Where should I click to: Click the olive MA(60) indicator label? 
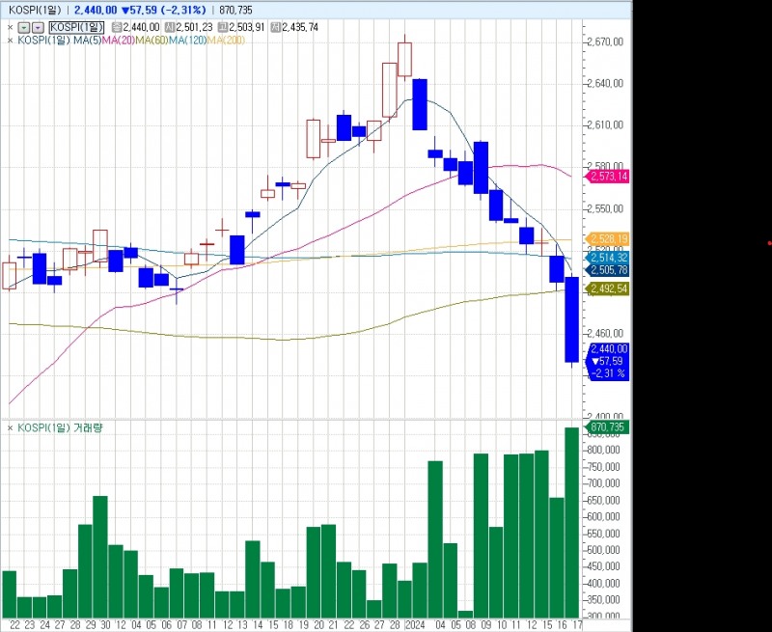[152, 41]
